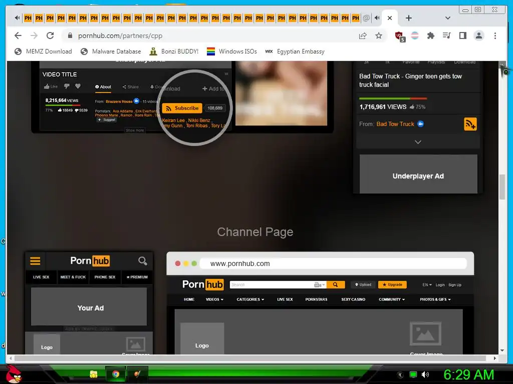The width and height of the screenshot is (513, 384).
Task: Expand the CATEGORIES navigation dropdown
Action: [250, 299]
